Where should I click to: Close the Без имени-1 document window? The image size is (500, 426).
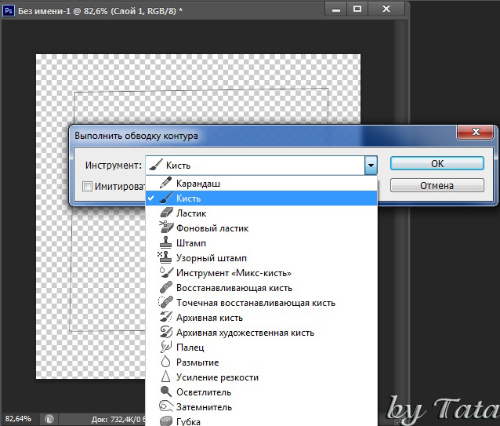pos(386,9)
